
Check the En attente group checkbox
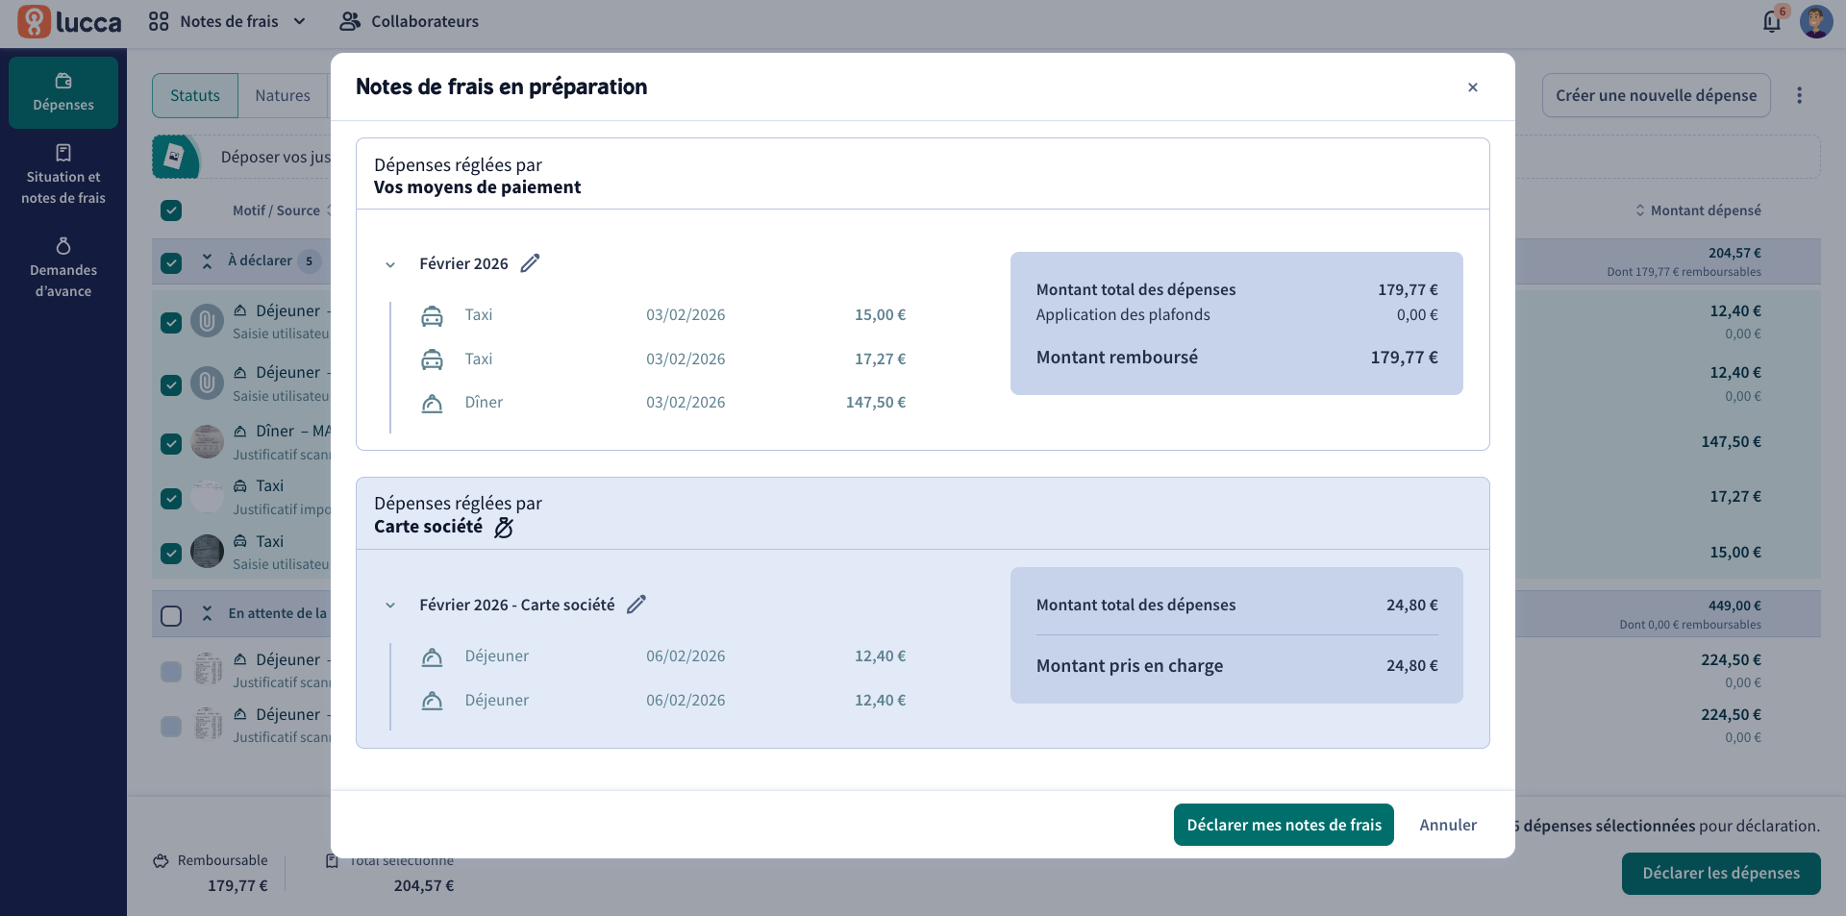pyautogui.click(x=171, y=615)
